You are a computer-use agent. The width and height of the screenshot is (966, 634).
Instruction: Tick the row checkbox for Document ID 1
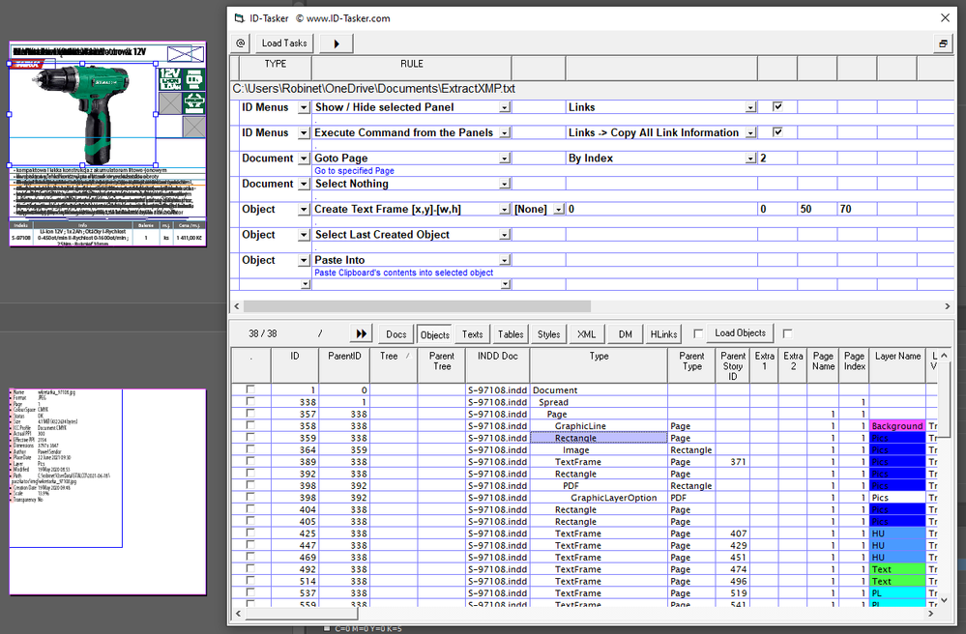point(251,389)
